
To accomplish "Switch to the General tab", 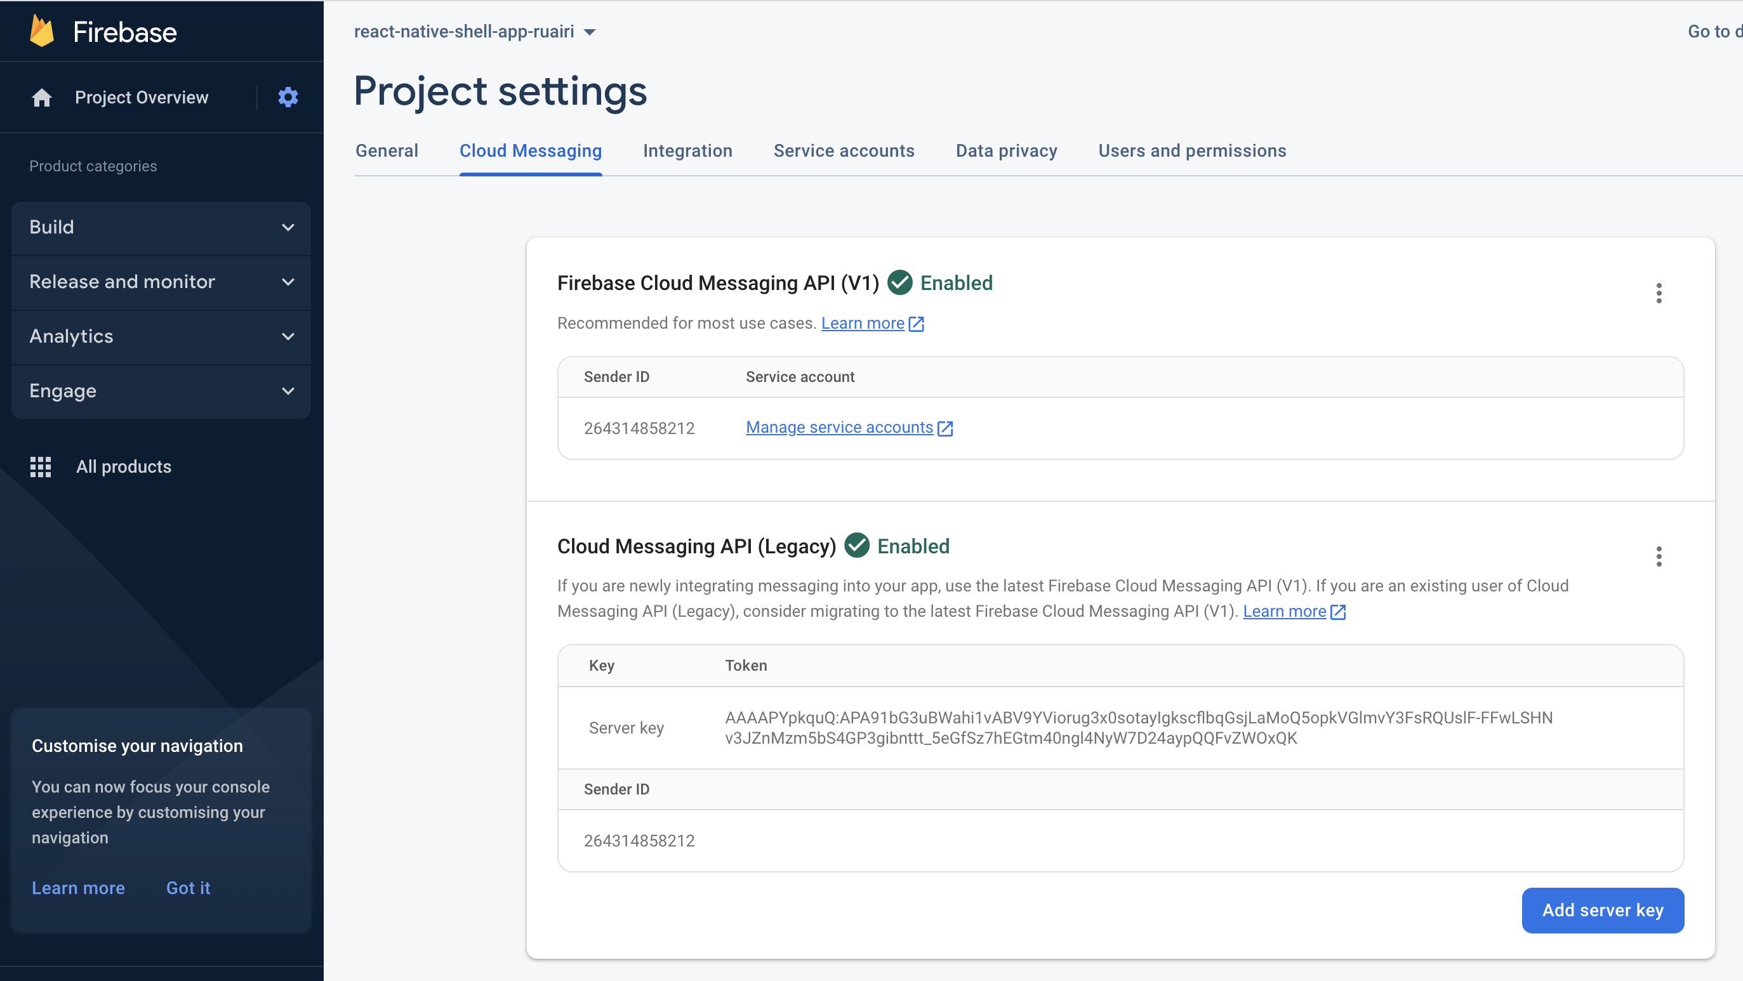I will click(x=387, y=151).
